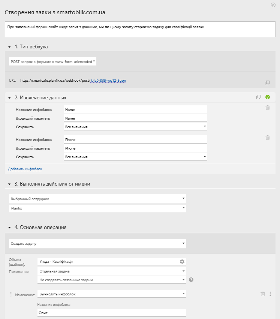Open the Создать задачу operation dropdown
Screen dimensions: 280x319
[x=97, y=243]
